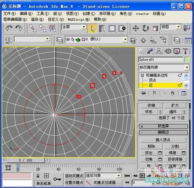Open the 修改器列表 modifier dropdown

[x=164, y=67]
